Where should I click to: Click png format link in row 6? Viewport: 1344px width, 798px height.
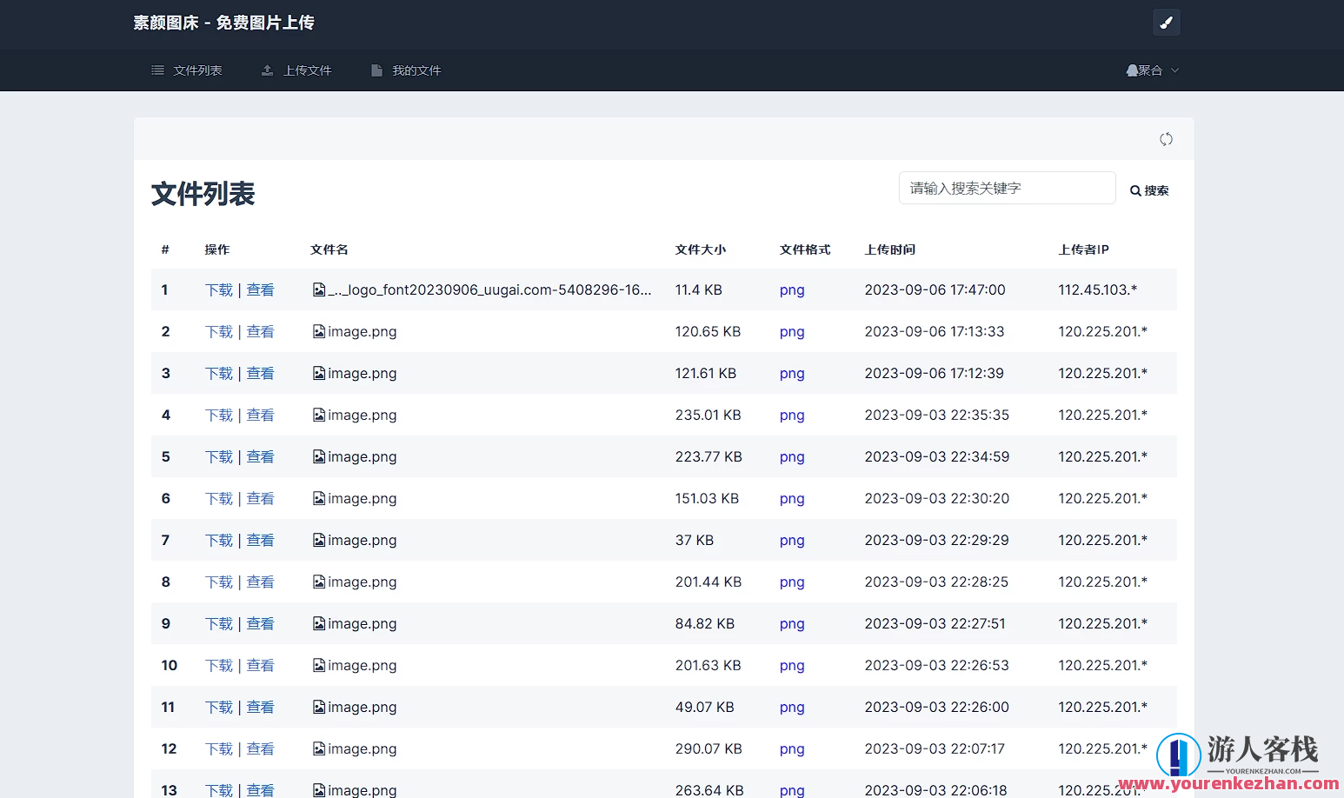tap(791, 498)
